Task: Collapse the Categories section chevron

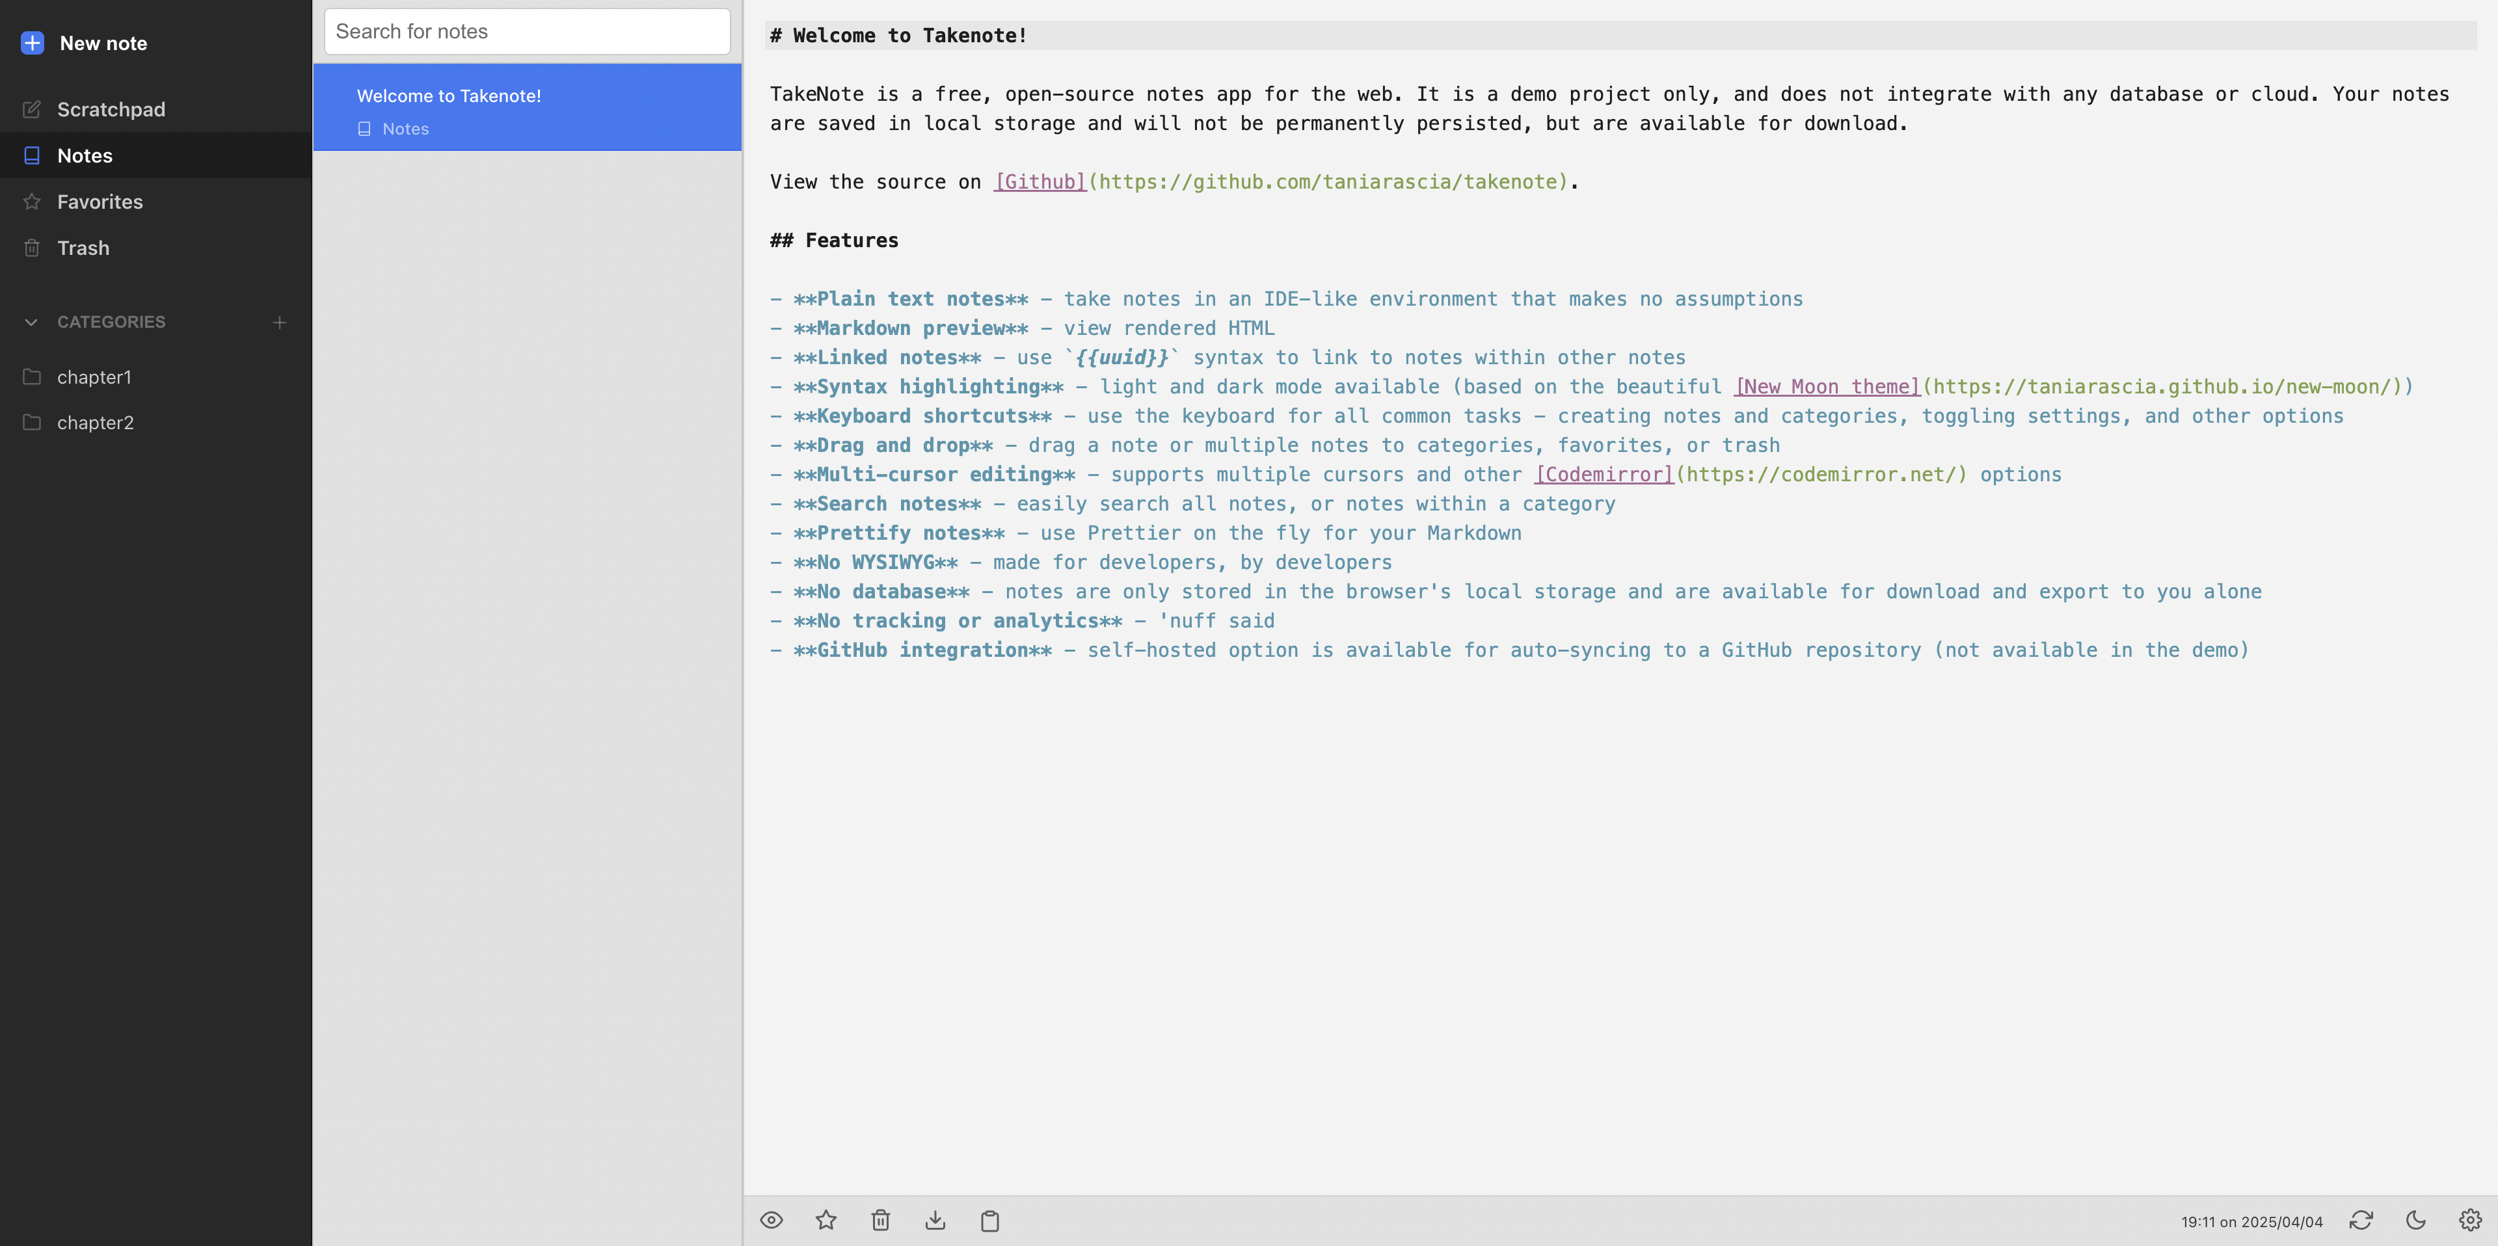Action: (x=31, y=322)
